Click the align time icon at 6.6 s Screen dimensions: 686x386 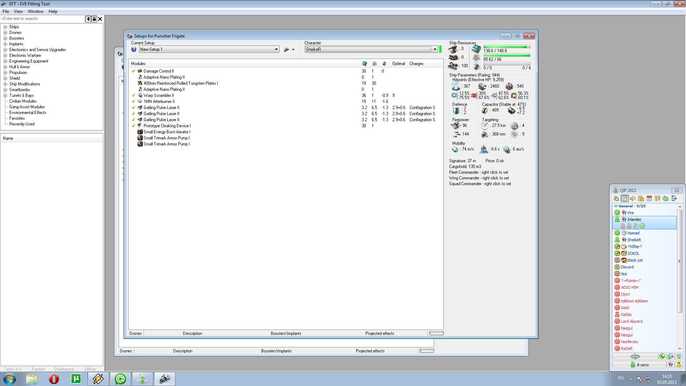484,149
